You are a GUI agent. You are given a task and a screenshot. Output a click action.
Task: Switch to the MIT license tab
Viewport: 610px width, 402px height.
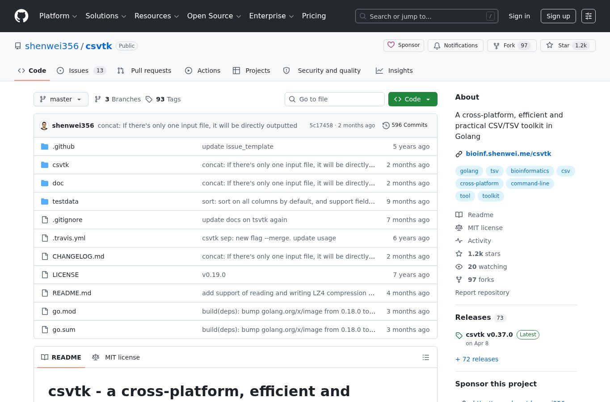tap(116, 357)
